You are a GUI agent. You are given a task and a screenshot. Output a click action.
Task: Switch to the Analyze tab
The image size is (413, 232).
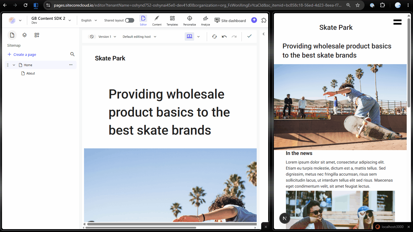point(205,21)
